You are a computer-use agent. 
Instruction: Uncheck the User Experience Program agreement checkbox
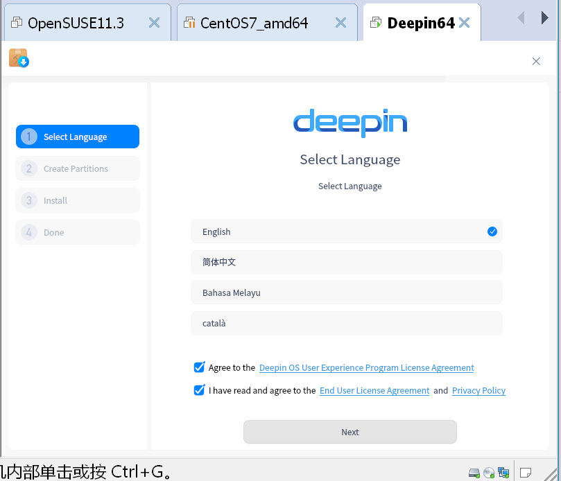tap(199, 367)
